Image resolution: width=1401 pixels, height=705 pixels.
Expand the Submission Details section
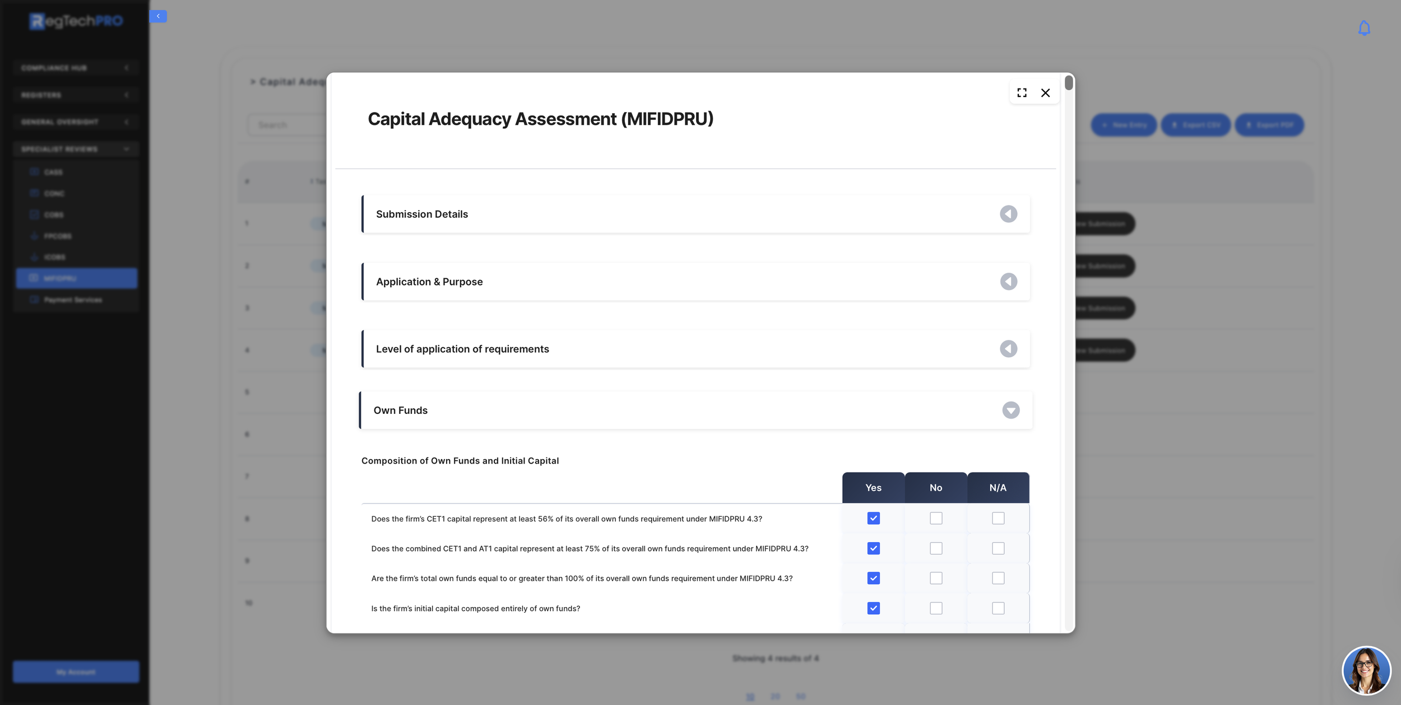1008,214
